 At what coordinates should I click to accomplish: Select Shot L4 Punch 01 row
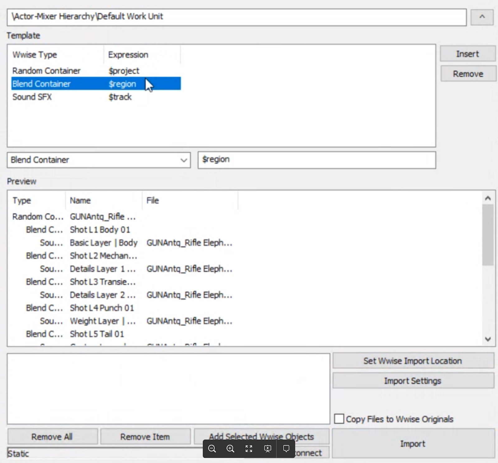tap(125, 308)
